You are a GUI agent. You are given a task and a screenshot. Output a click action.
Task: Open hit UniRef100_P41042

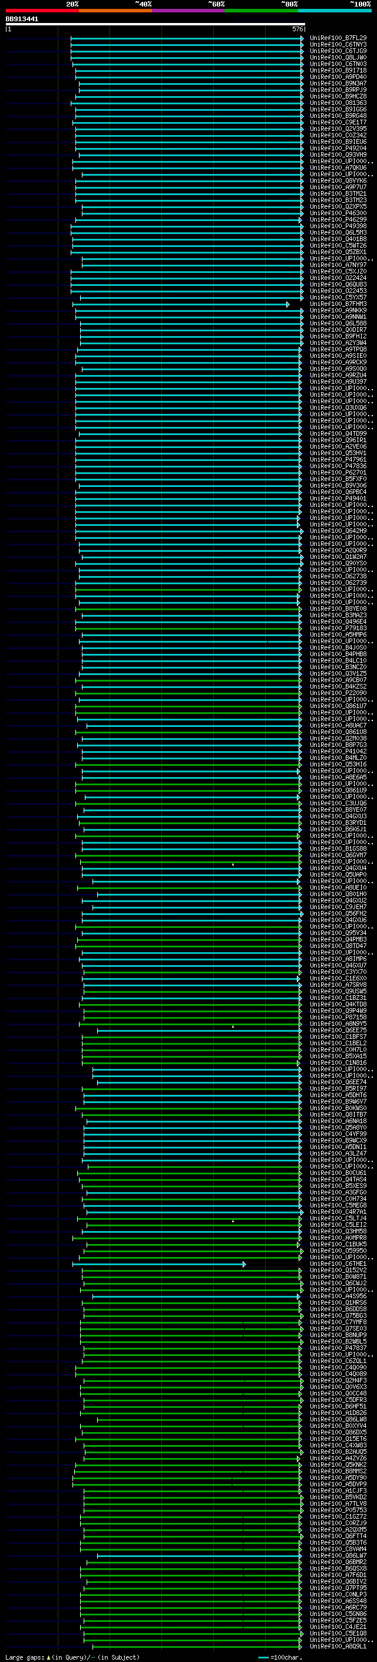338,751
